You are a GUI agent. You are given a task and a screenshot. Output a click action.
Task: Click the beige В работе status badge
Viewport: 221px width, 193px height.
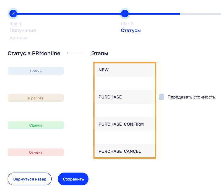click(x=36, y=98)
